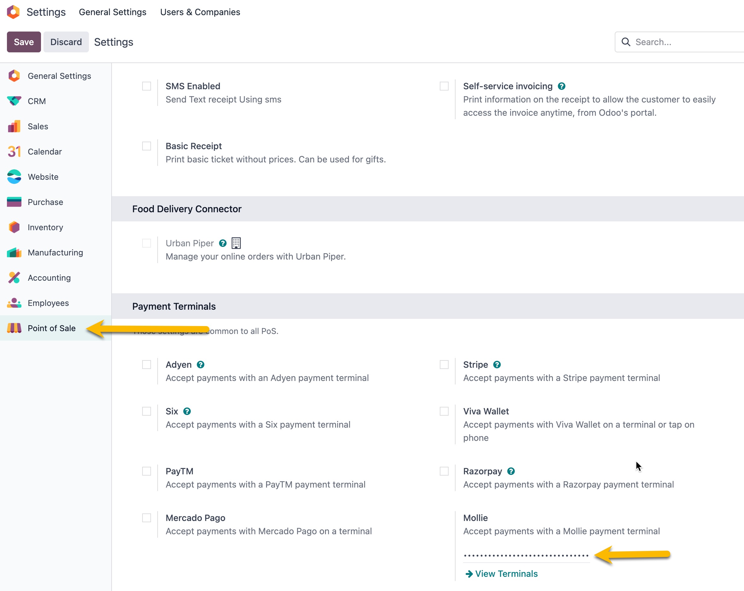Click the settings Search field
The width and height of the screenshot is (744, 591).
(x=687, y=42)
